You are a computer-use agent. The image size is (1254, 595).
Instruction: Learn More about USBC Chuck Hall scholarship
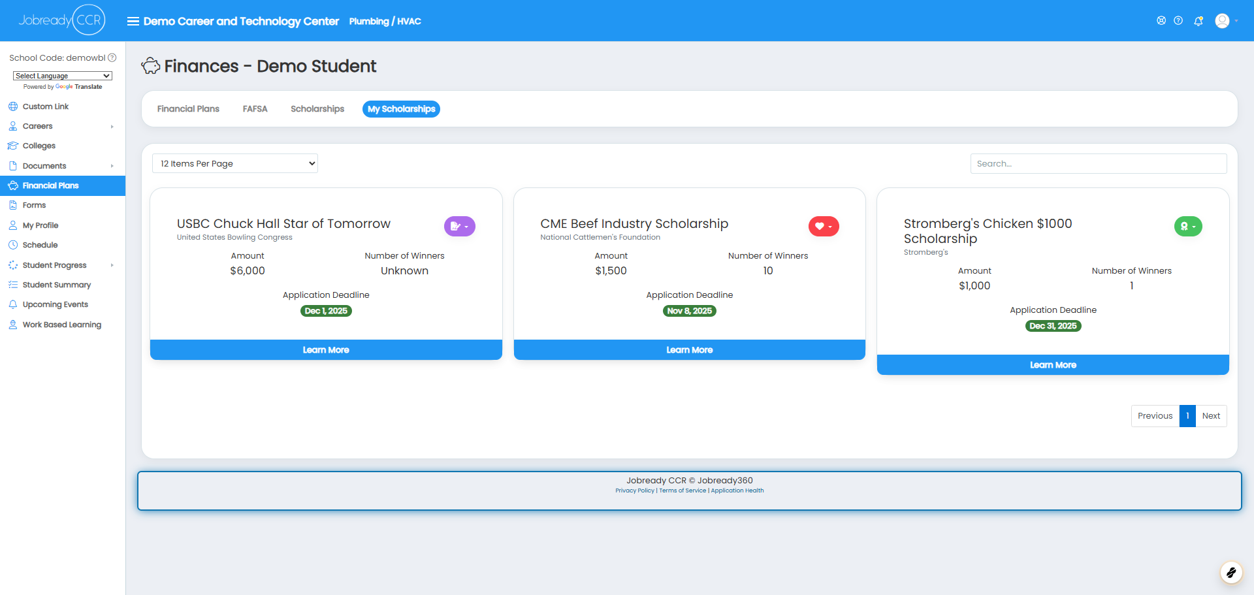click(326, 350)
